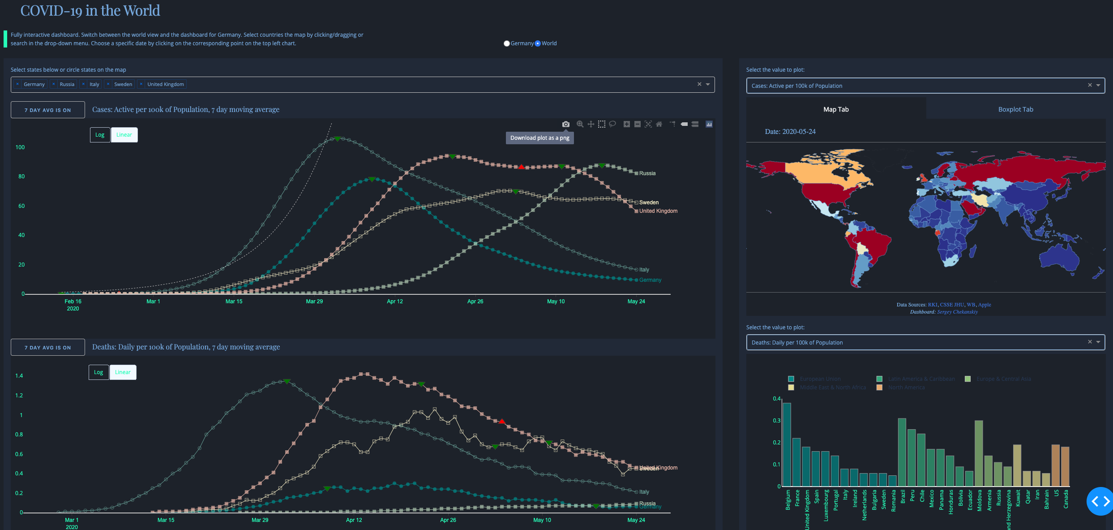Select the Zoom tool in modebar
This screenshot has height=530, width=1113.
580,124
